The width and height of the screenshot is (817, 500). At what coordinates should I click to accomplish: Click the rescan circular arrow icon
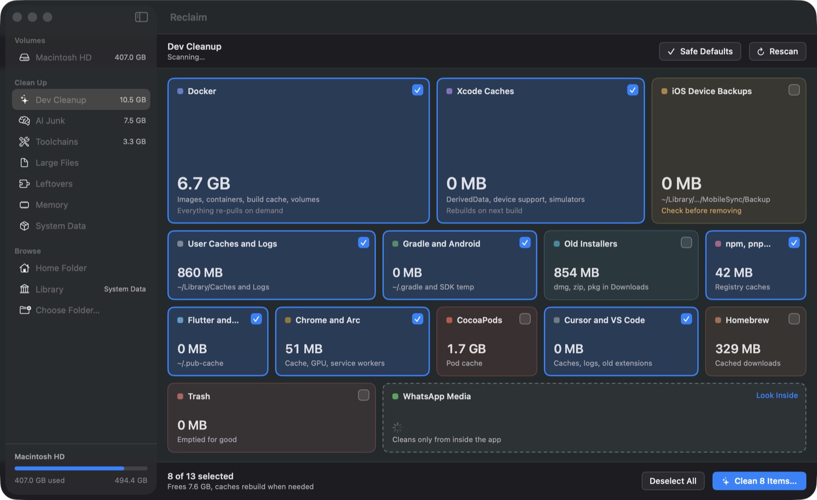760,52
